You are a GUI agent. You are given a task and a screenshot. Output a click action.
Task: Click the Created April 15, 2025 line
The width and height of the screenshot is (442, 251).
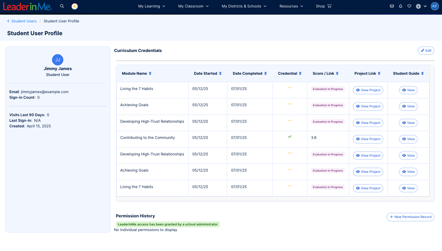click(30, 126)
